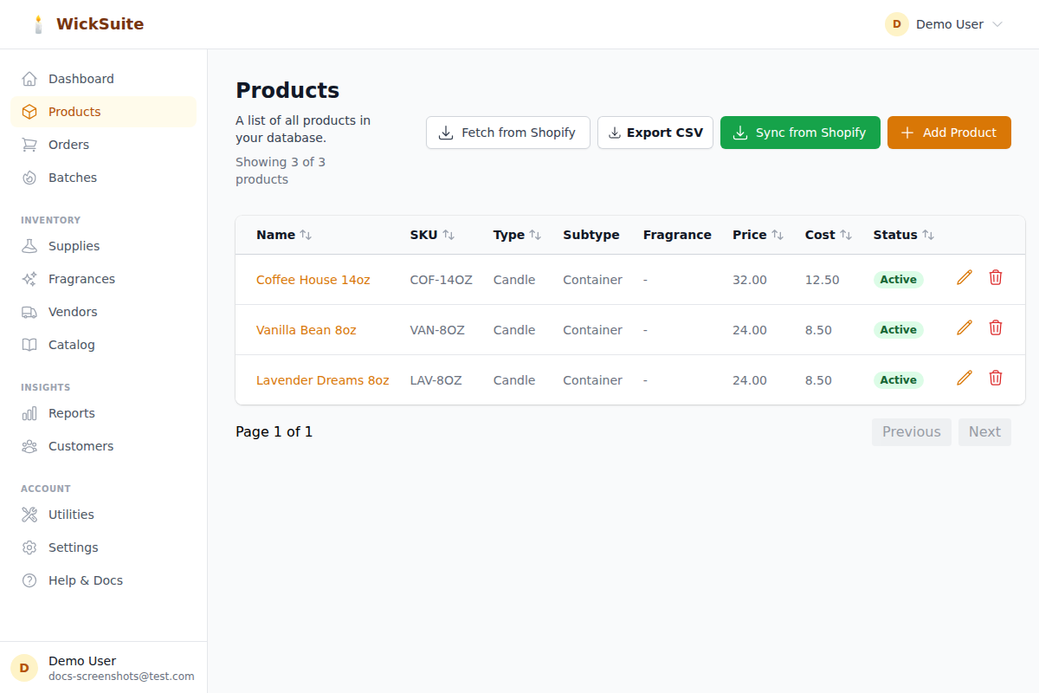Click the Active status badge for Coffee House 14oz
The width and height of the screenshot is (1039, 693).
(x=898, y=279)
